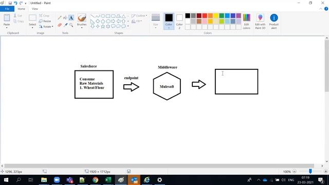The image size is (329, 185).
Task: Select the Color picker eyedropper tool
Action: point(65,25)
